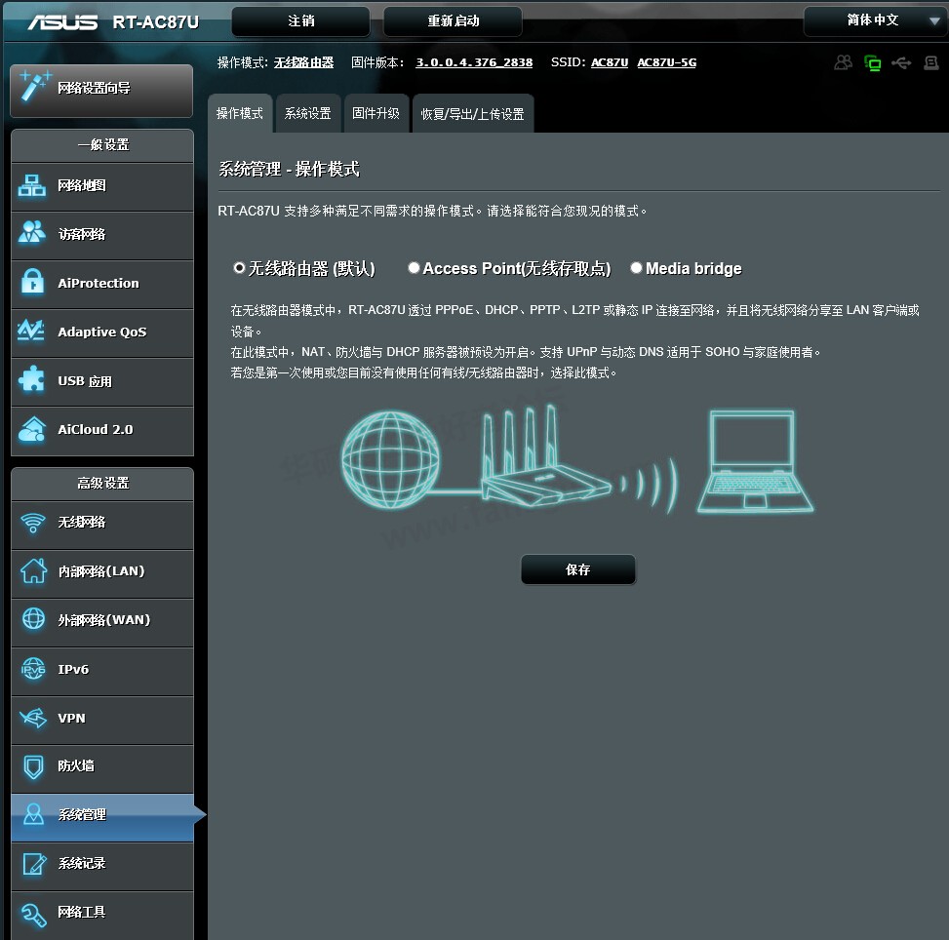The width and height of the screenshot is (949, 940).
Task: Click the 无线网络 Wi-Fi icon
Action: (33, 522)
